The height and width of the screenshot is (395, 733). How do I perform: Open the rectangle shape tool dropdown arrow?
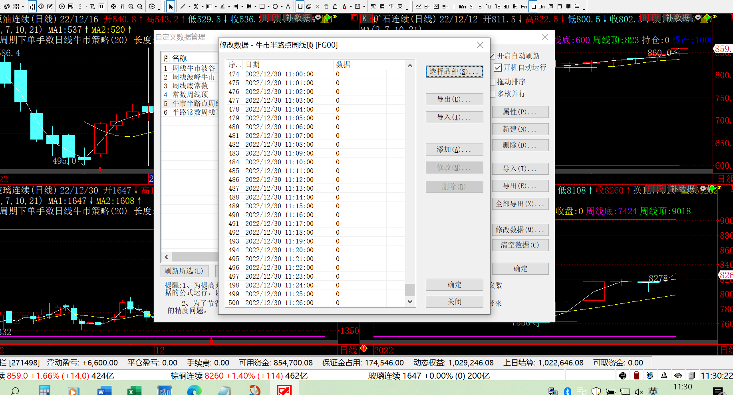coord(268,6)
